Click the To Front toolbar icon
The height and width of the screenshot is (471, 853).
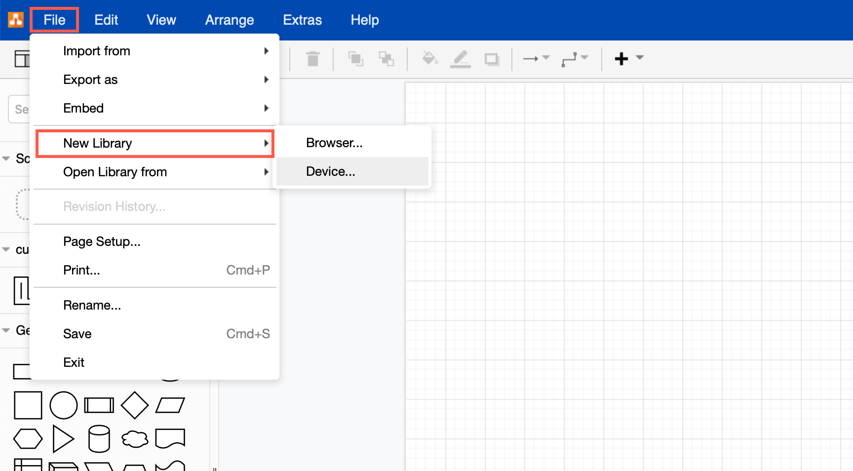(356, 59)
